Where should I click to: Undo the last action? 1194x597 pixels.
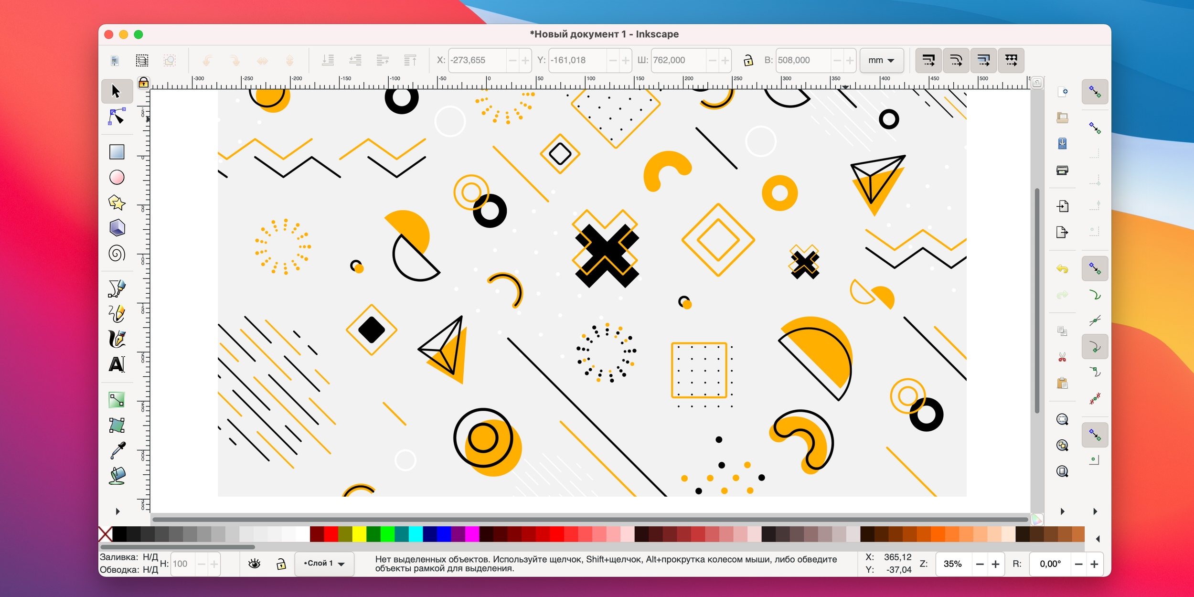1062,269
